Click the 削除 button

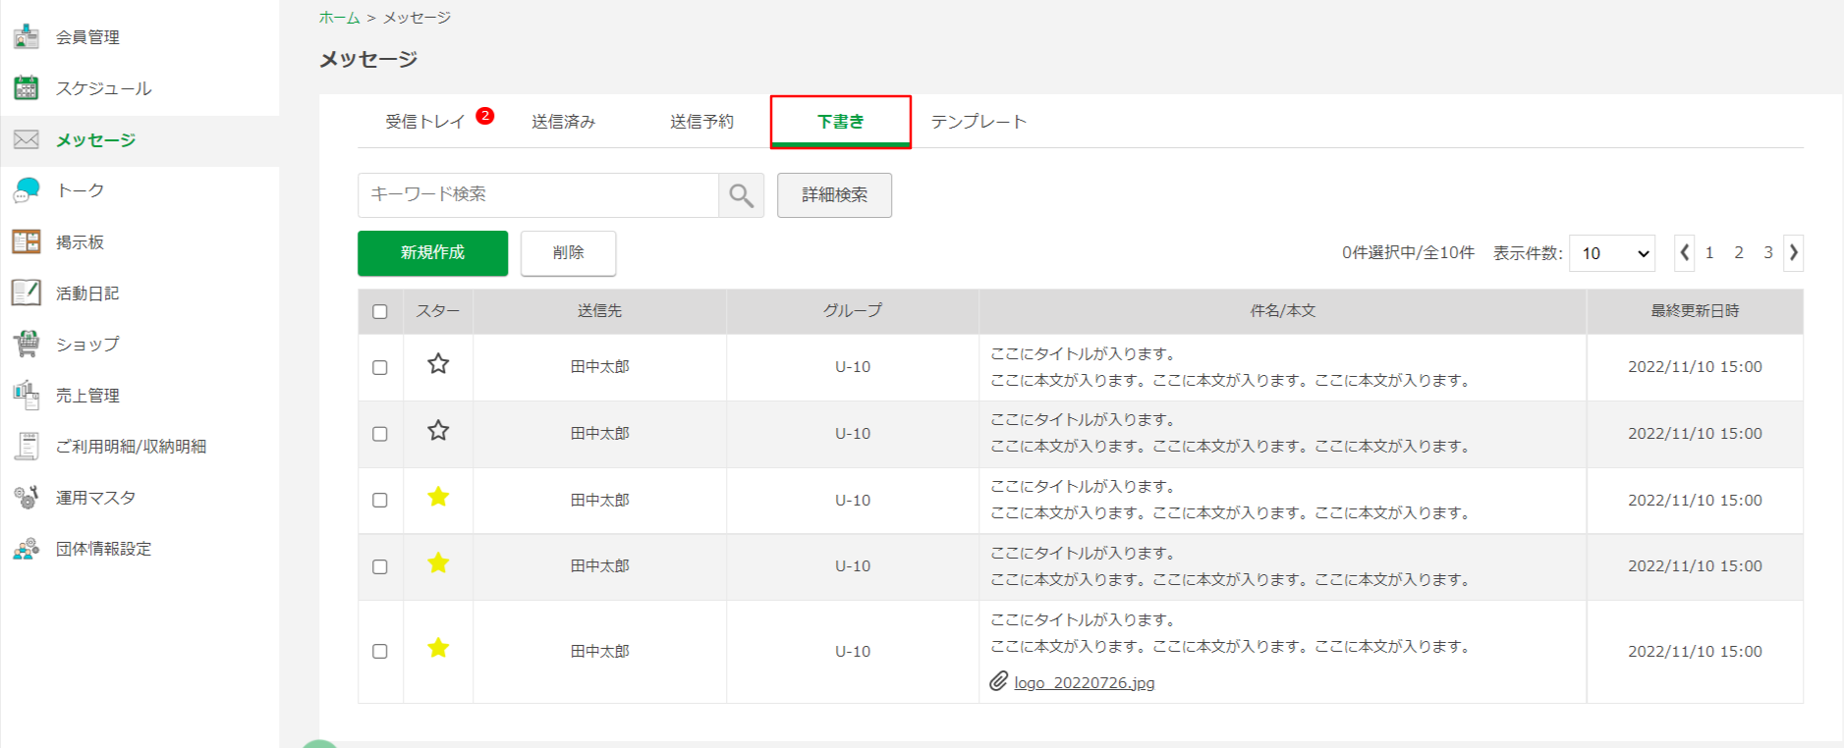click(569, 253)
